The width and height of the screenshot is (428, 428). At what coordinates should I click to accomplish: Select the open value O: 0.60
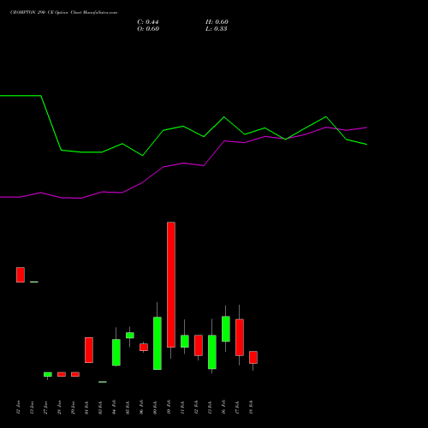(x=148, y=29)
